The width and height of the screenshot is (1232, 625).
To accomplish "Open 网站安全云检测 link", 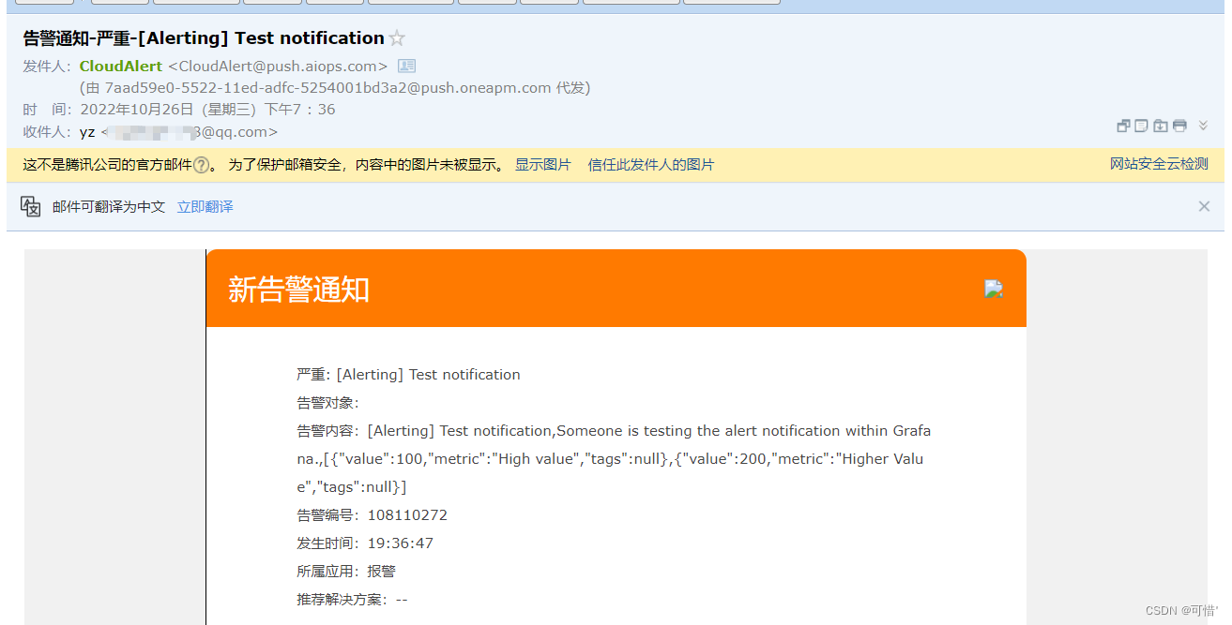I will click(x=1159, y=164).
